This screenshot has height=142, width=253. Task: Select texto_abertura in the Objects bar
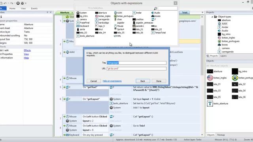[217, 103]
